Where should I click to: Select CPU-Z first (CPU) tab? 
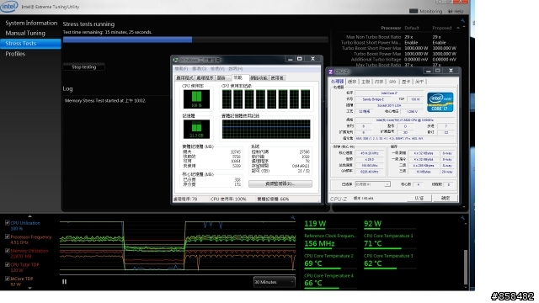[337, 82]
